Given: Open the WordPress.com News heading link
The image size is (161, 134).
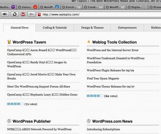Looking at the screenshot, I should point(112,121).
